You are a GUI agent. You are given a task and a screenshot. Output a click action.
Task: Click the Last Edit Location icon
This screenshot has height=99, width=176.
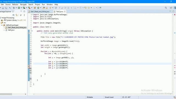click(x=86, y=8)
